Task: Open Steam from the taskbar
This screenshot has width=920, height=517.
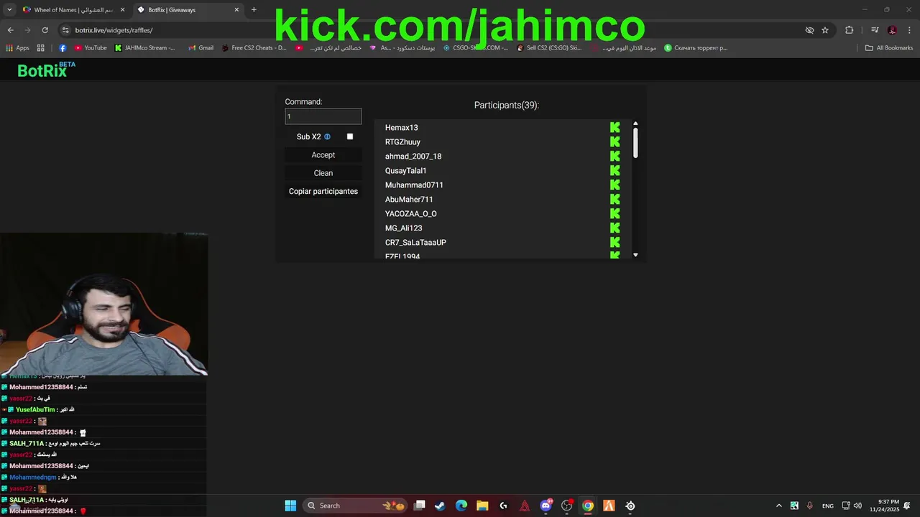Action: pyautogui.click(x=440, y=506)
